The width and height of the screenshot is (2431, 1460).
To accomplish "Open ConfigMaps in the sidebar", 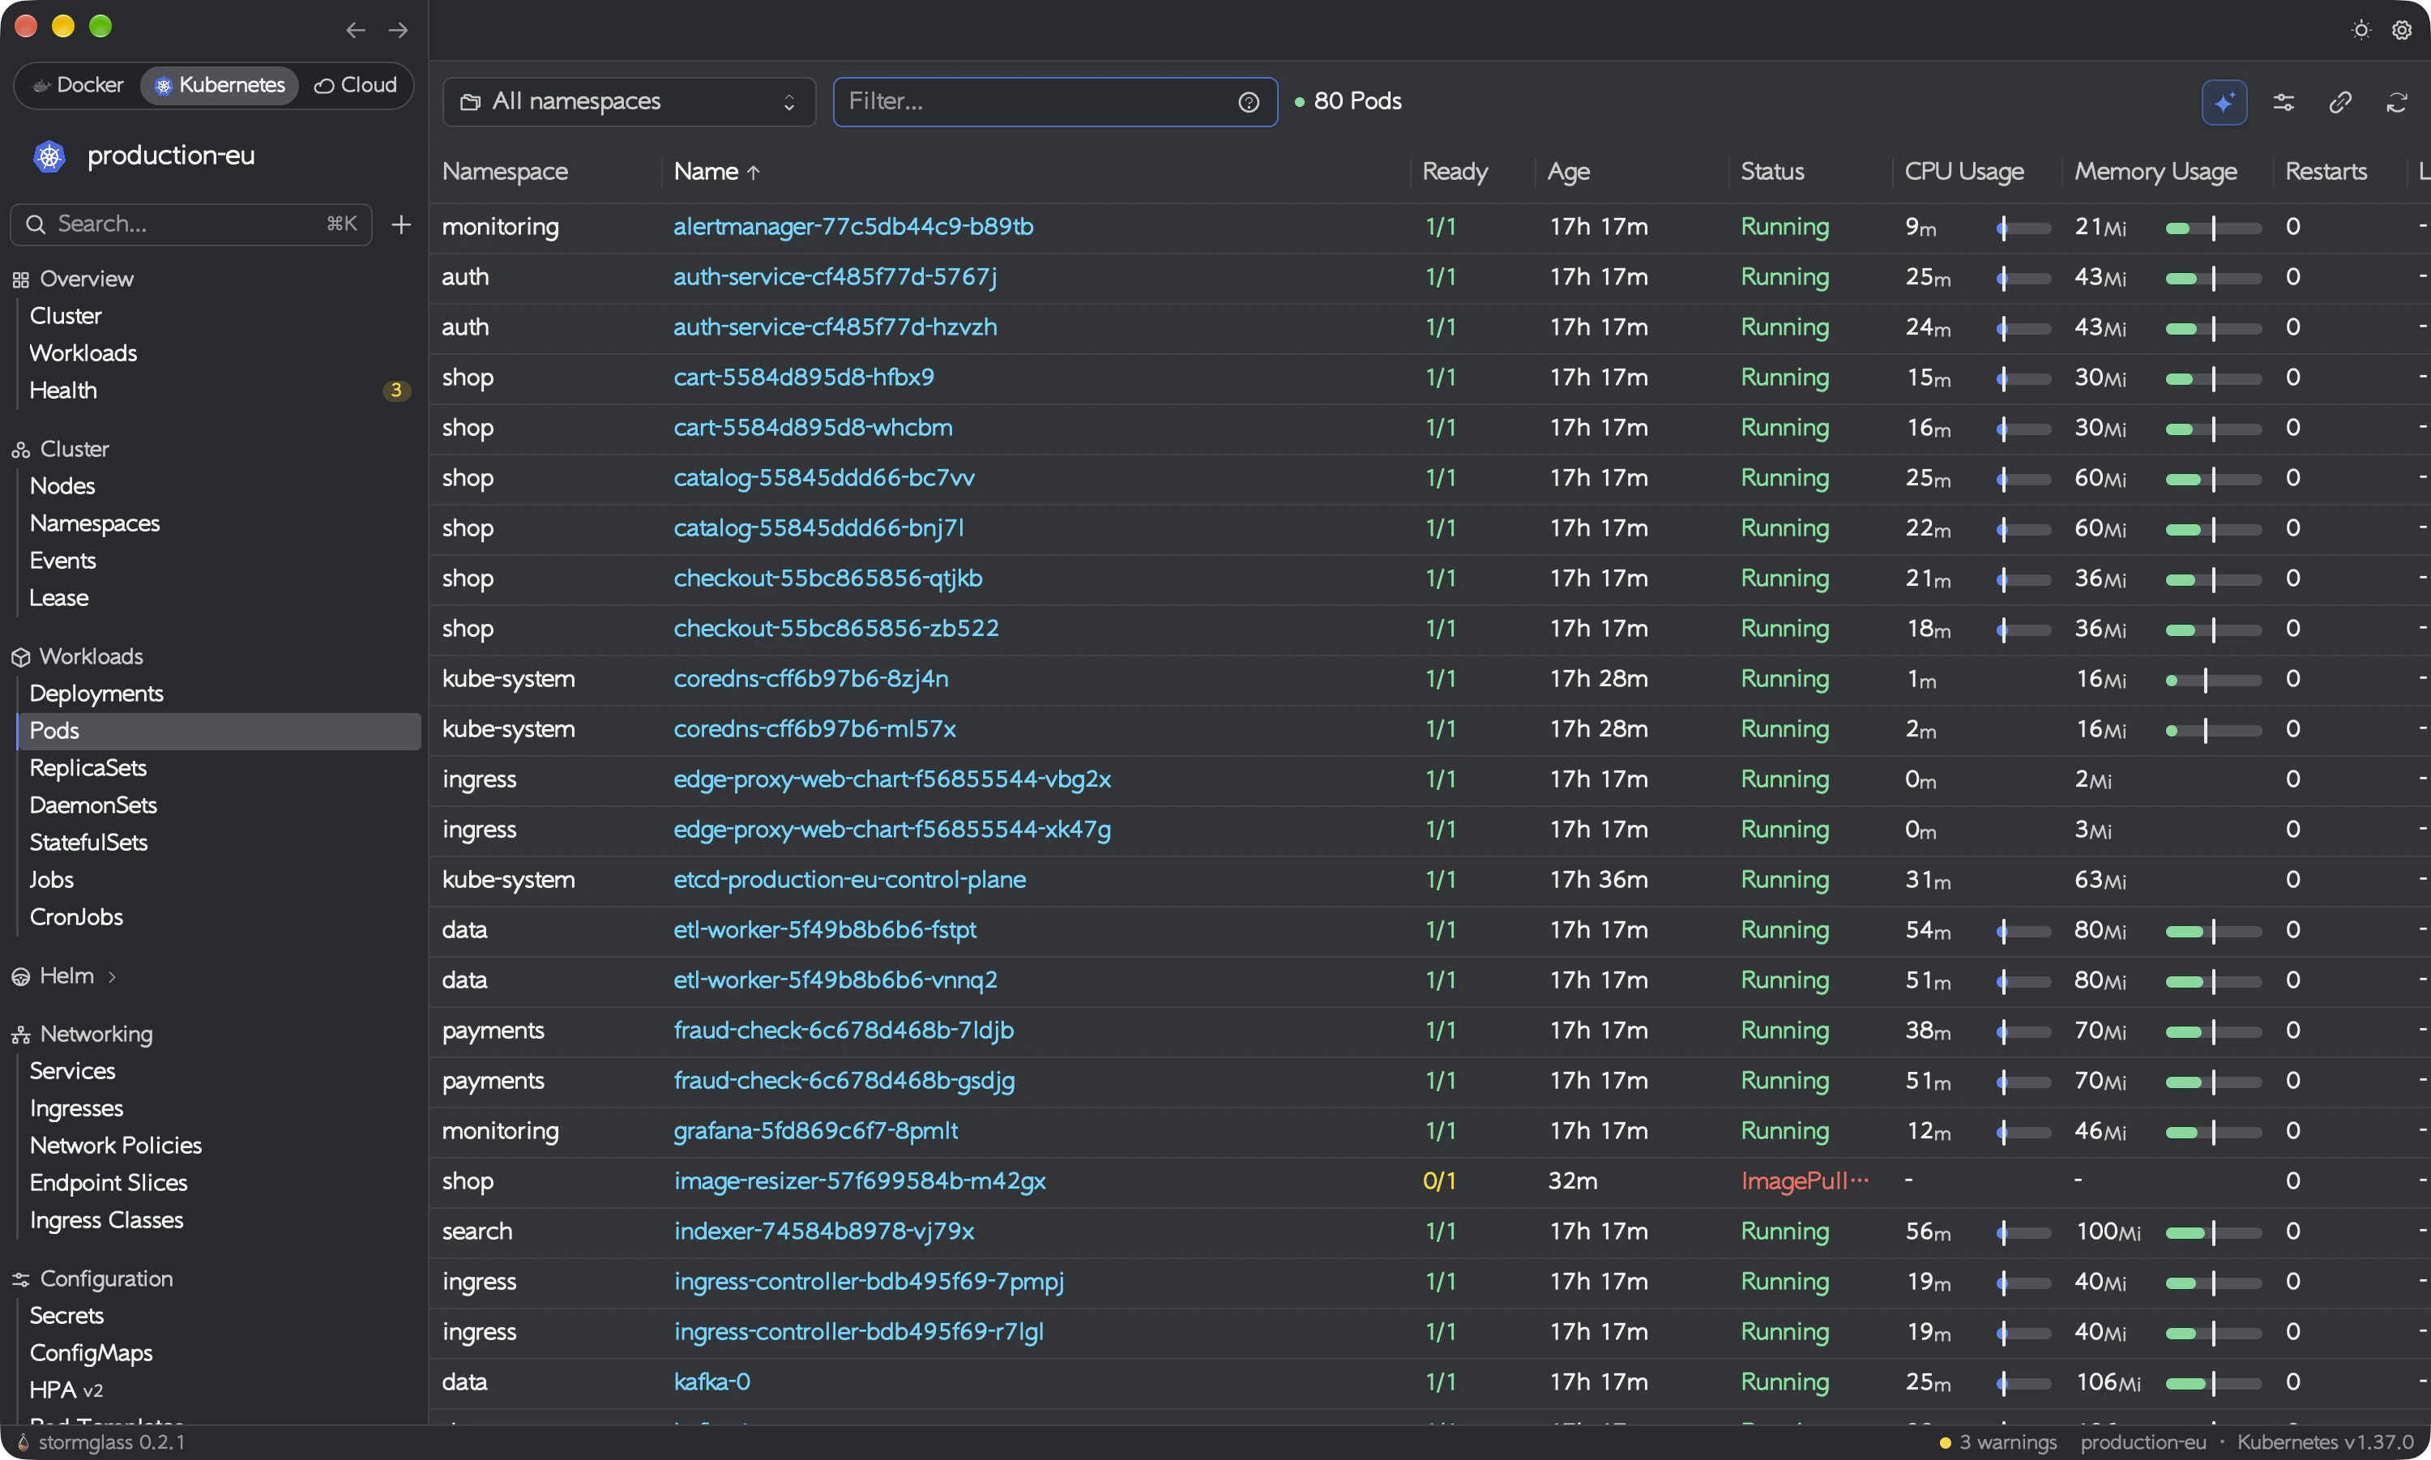I will tap(91, 1353).
